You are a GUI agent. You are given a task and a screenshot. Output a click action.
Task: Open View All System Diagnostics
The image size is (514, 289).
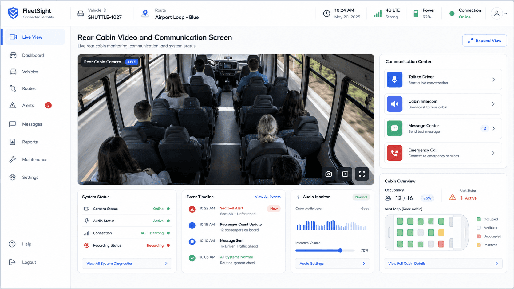(127, 264)
